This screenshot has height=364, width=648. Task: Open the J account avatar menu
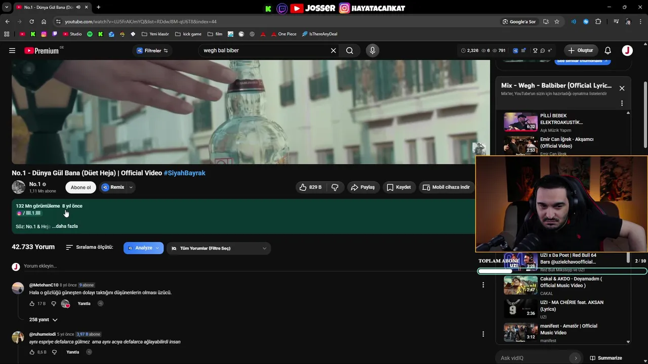[x=627, y=51]
